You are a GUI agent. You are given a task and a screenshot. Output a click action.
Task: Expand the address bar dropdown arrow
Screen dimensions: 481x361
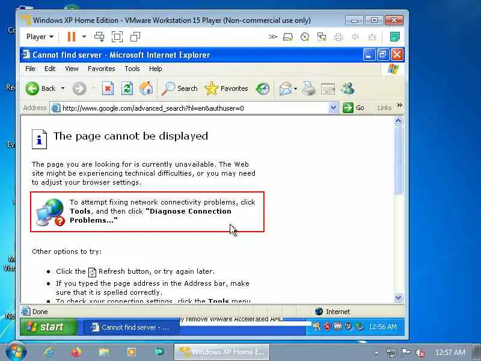point(334,108)
